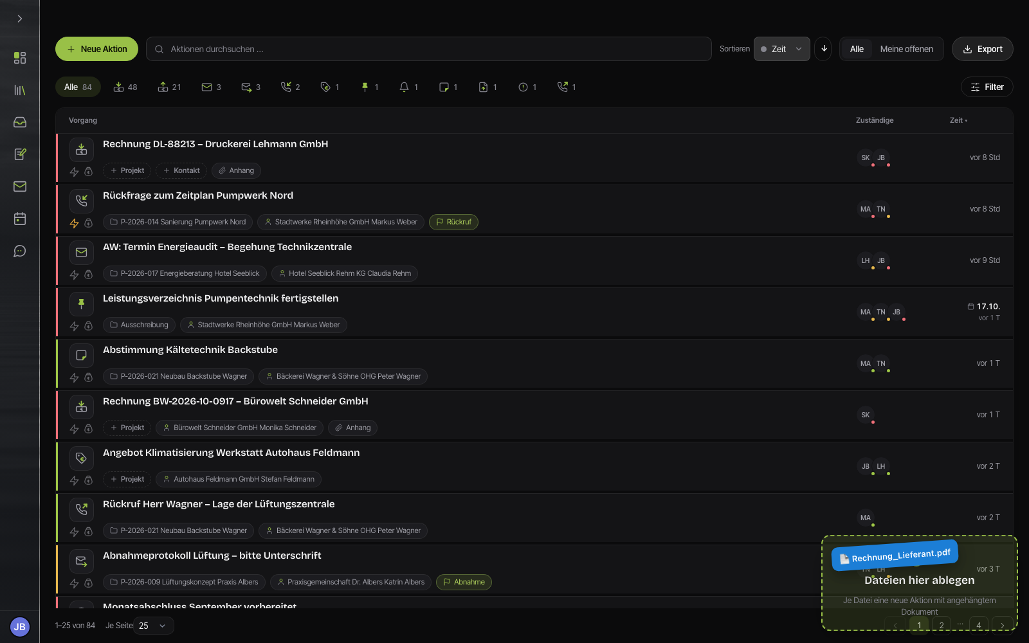Image resolution: width=1029 pixels, height=643 pixels.
Task: Expand the collapsed sidebar with chevron
Action: (20, 19)
